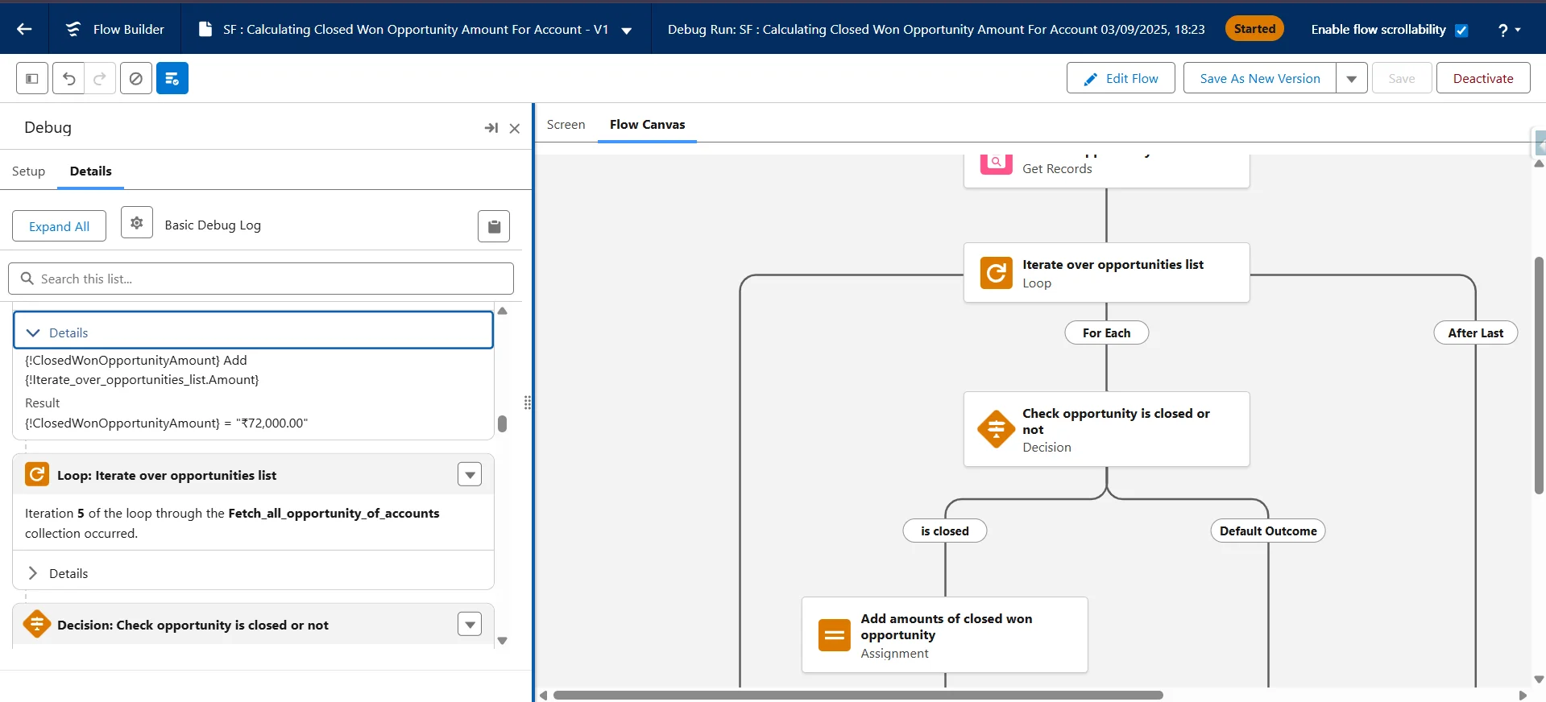
Task: Click the For Each connector label
Action: (1106, 332)
